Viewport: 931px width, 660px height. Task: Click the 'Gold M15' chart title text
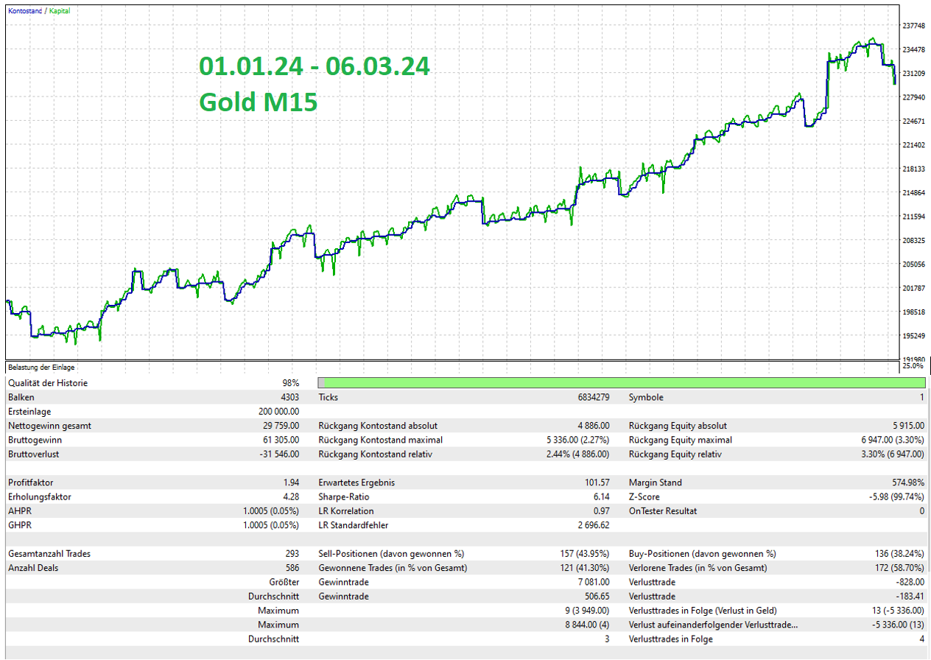tap(258, 102)
